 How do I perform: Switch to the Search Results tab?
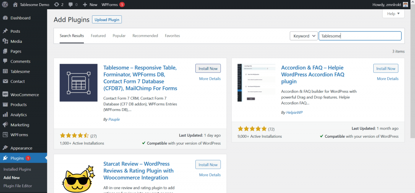[x=72, y=36]
